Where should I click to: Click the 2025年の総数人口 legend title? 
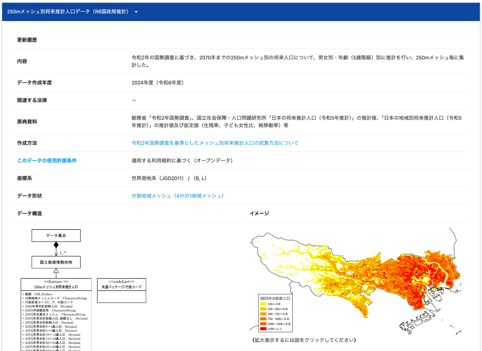[275, 298]
